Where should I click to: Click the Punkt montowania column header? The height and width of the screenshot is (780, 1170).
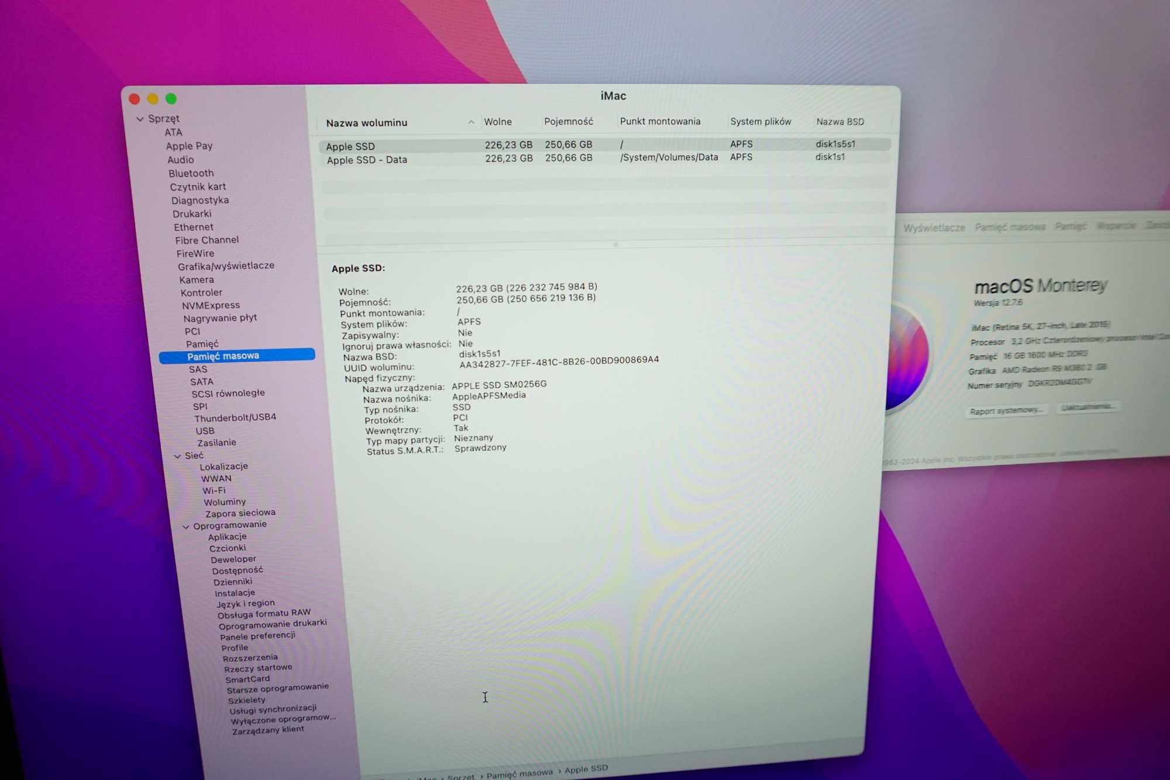(x=660, y=121)
